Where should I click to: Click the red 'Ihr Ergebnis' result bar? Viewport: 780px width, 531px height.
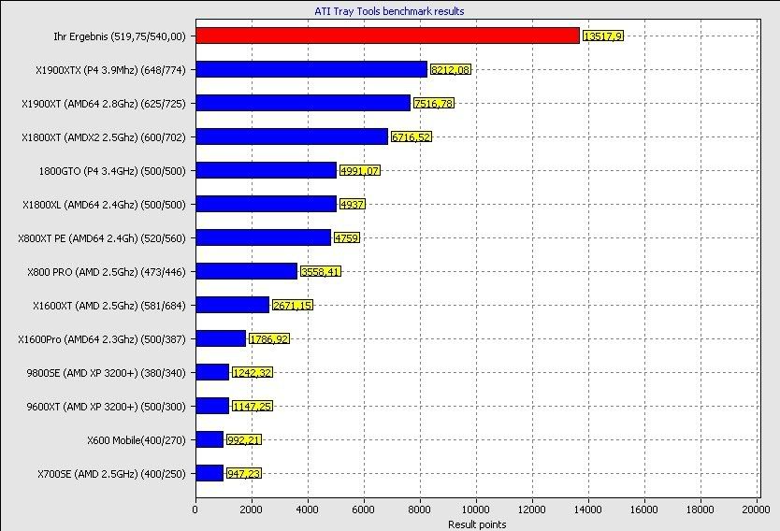pyautogui.click(x=387, y=36)
